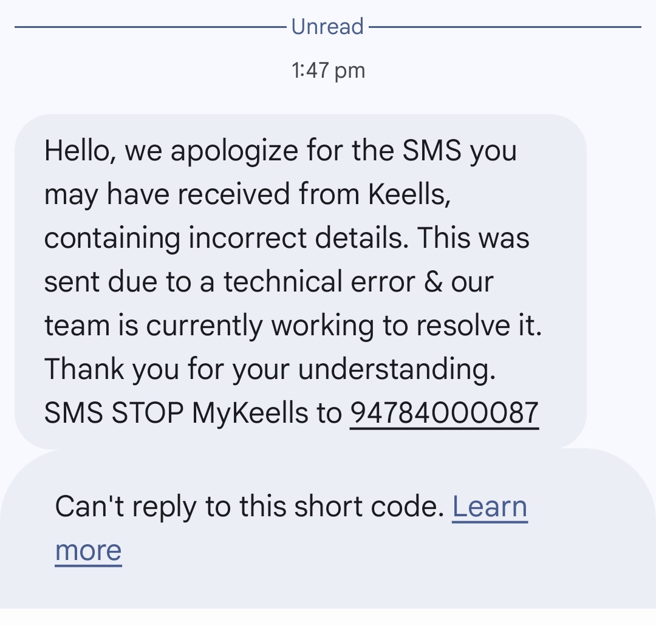This screenshot has width=656, height=625.
Task: Click the divider line right of "Unread"
Action: (505, 27)
